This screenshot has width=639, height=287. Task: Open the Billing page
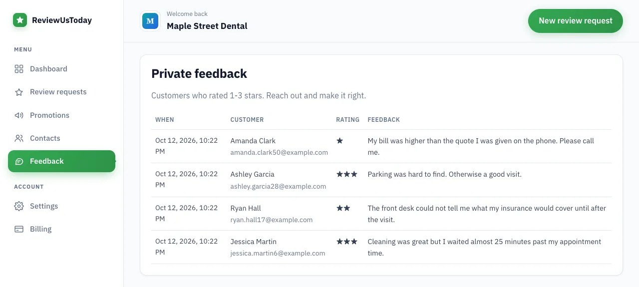point(61,229)
